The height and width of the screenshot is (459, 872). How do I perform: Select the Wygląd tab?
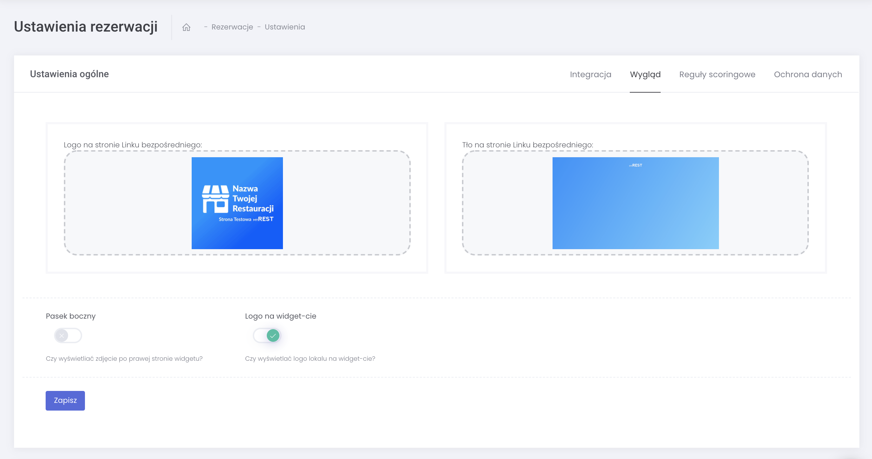point(645,74)
